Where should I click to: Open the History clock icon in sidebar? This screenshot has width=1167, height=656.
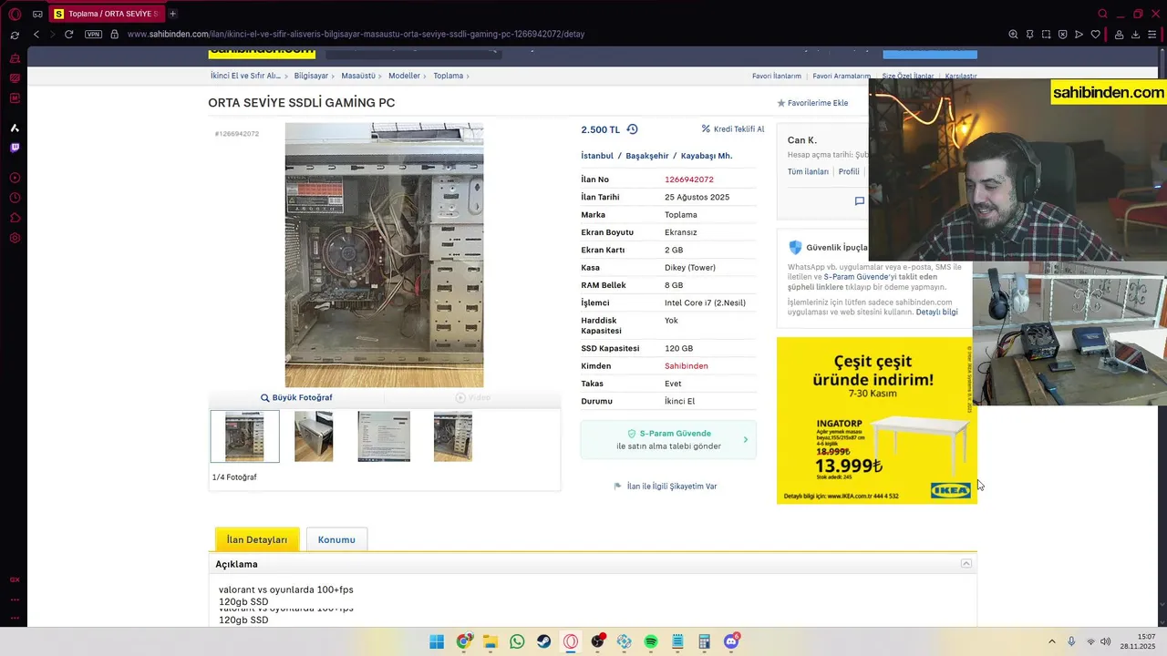tap(15, 198)
